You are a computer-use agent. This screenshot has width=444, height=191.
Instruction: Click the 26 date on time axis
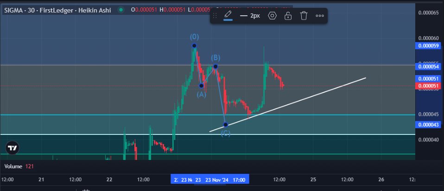381,179
